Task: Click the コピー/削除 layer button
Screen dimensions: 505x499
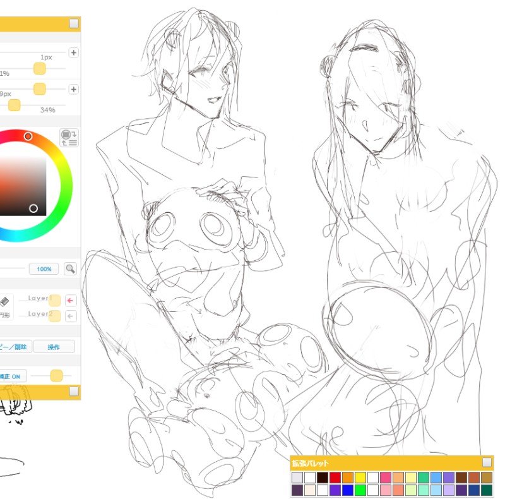Action: tap(15, 347)
